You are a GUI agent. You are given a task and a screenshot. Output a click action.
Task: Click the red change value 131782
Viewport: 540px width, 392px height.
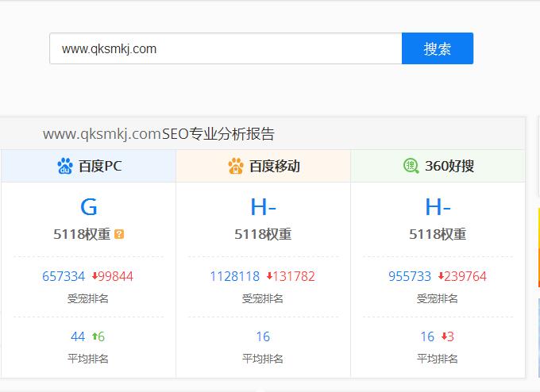point(294,276)
